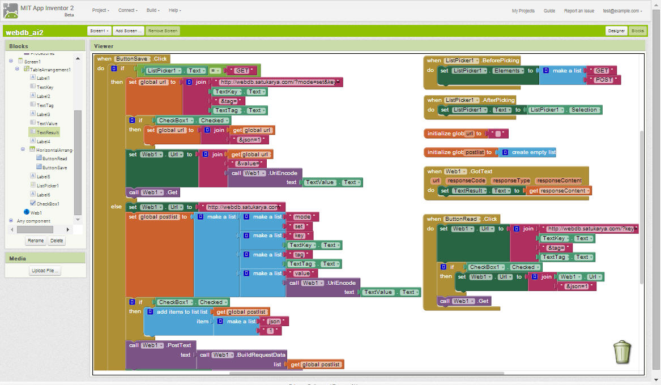Image resolution: width=661 pixels, height=385 pixels.
Task: Open Elements property dropdown in ListPicker1 set block
Action: (x=509, y=70)
